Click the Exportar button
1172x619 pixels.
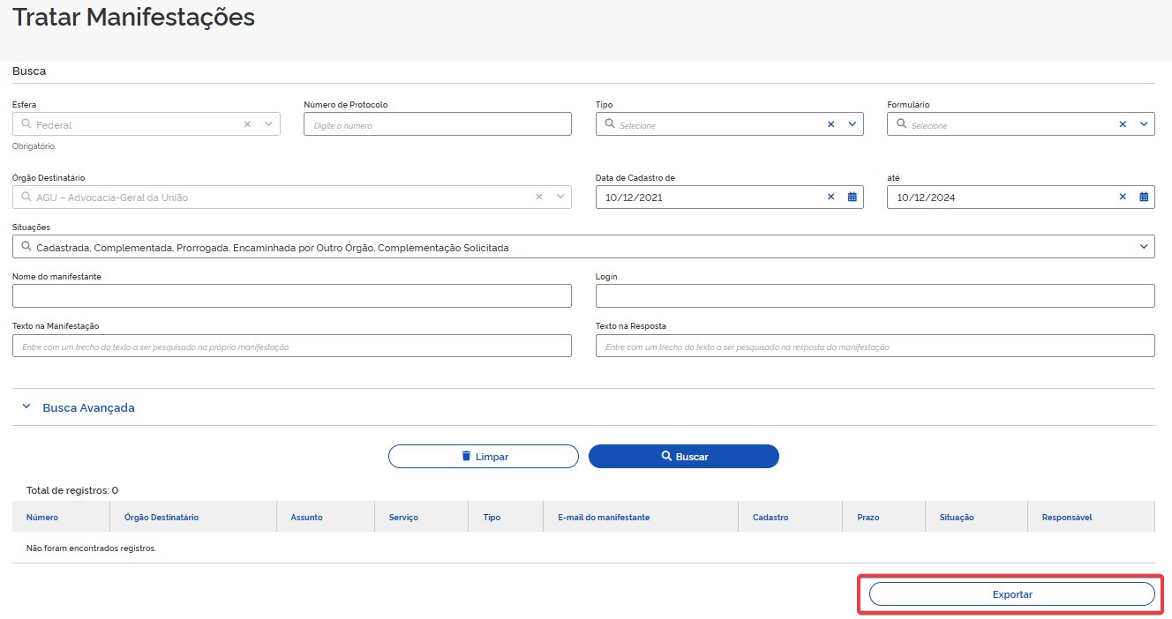tap(1011, 594)
